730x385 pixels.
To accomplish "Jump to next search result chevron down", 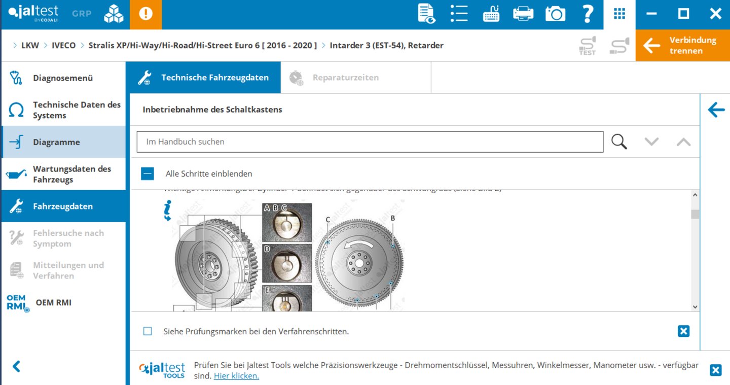I will click(x=651, y=142).
